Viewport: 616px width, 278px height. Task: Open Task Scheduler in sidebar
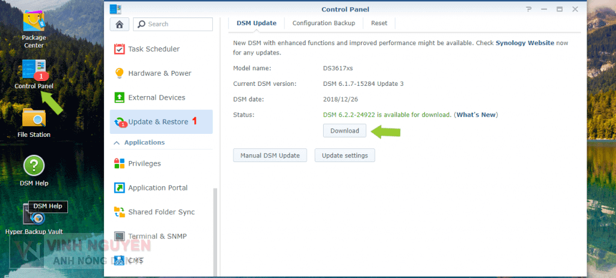coord(153,49)
